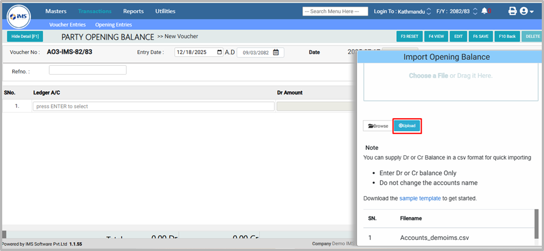Expand the F/Y 2082/83 selector
The image size is (544, 251).
click(475, 11)
